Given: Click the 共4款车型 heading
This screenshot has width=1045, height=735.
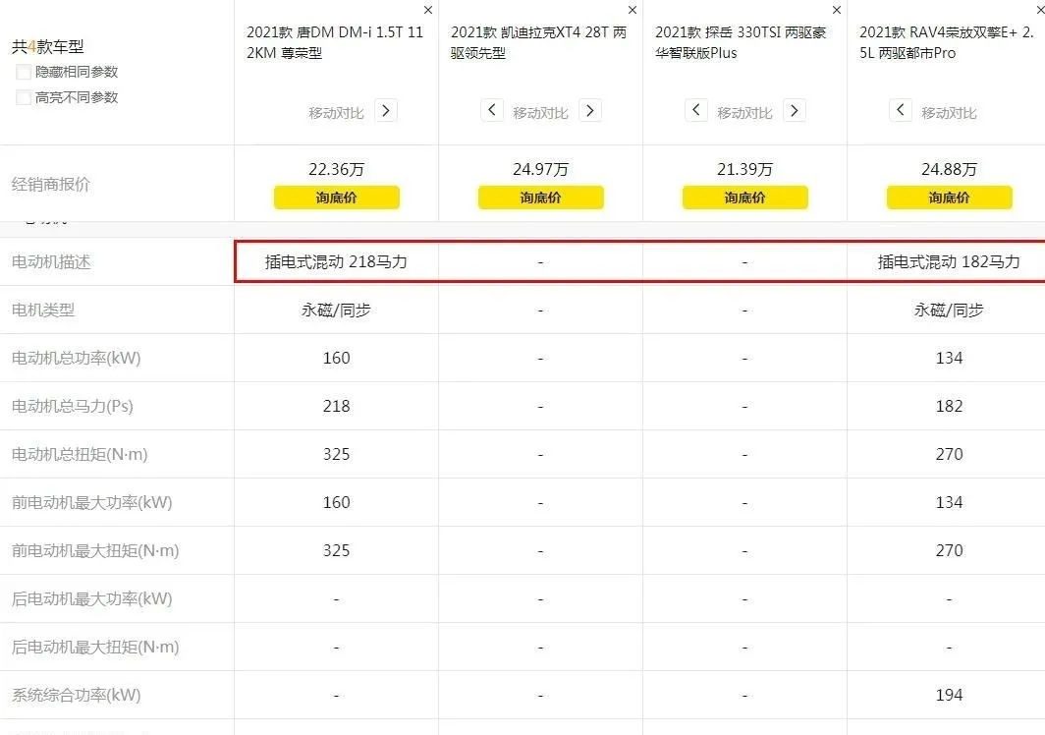Looking at the screenshot, I should [47, 47].
